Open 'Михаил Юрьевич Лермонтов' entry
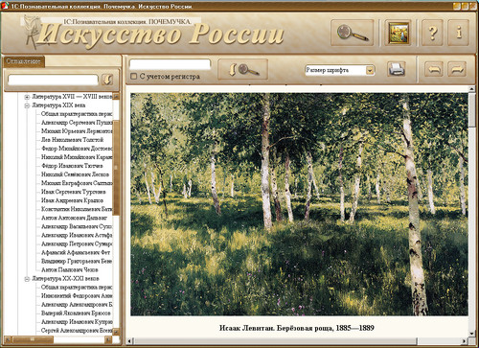 coord(77,131)
